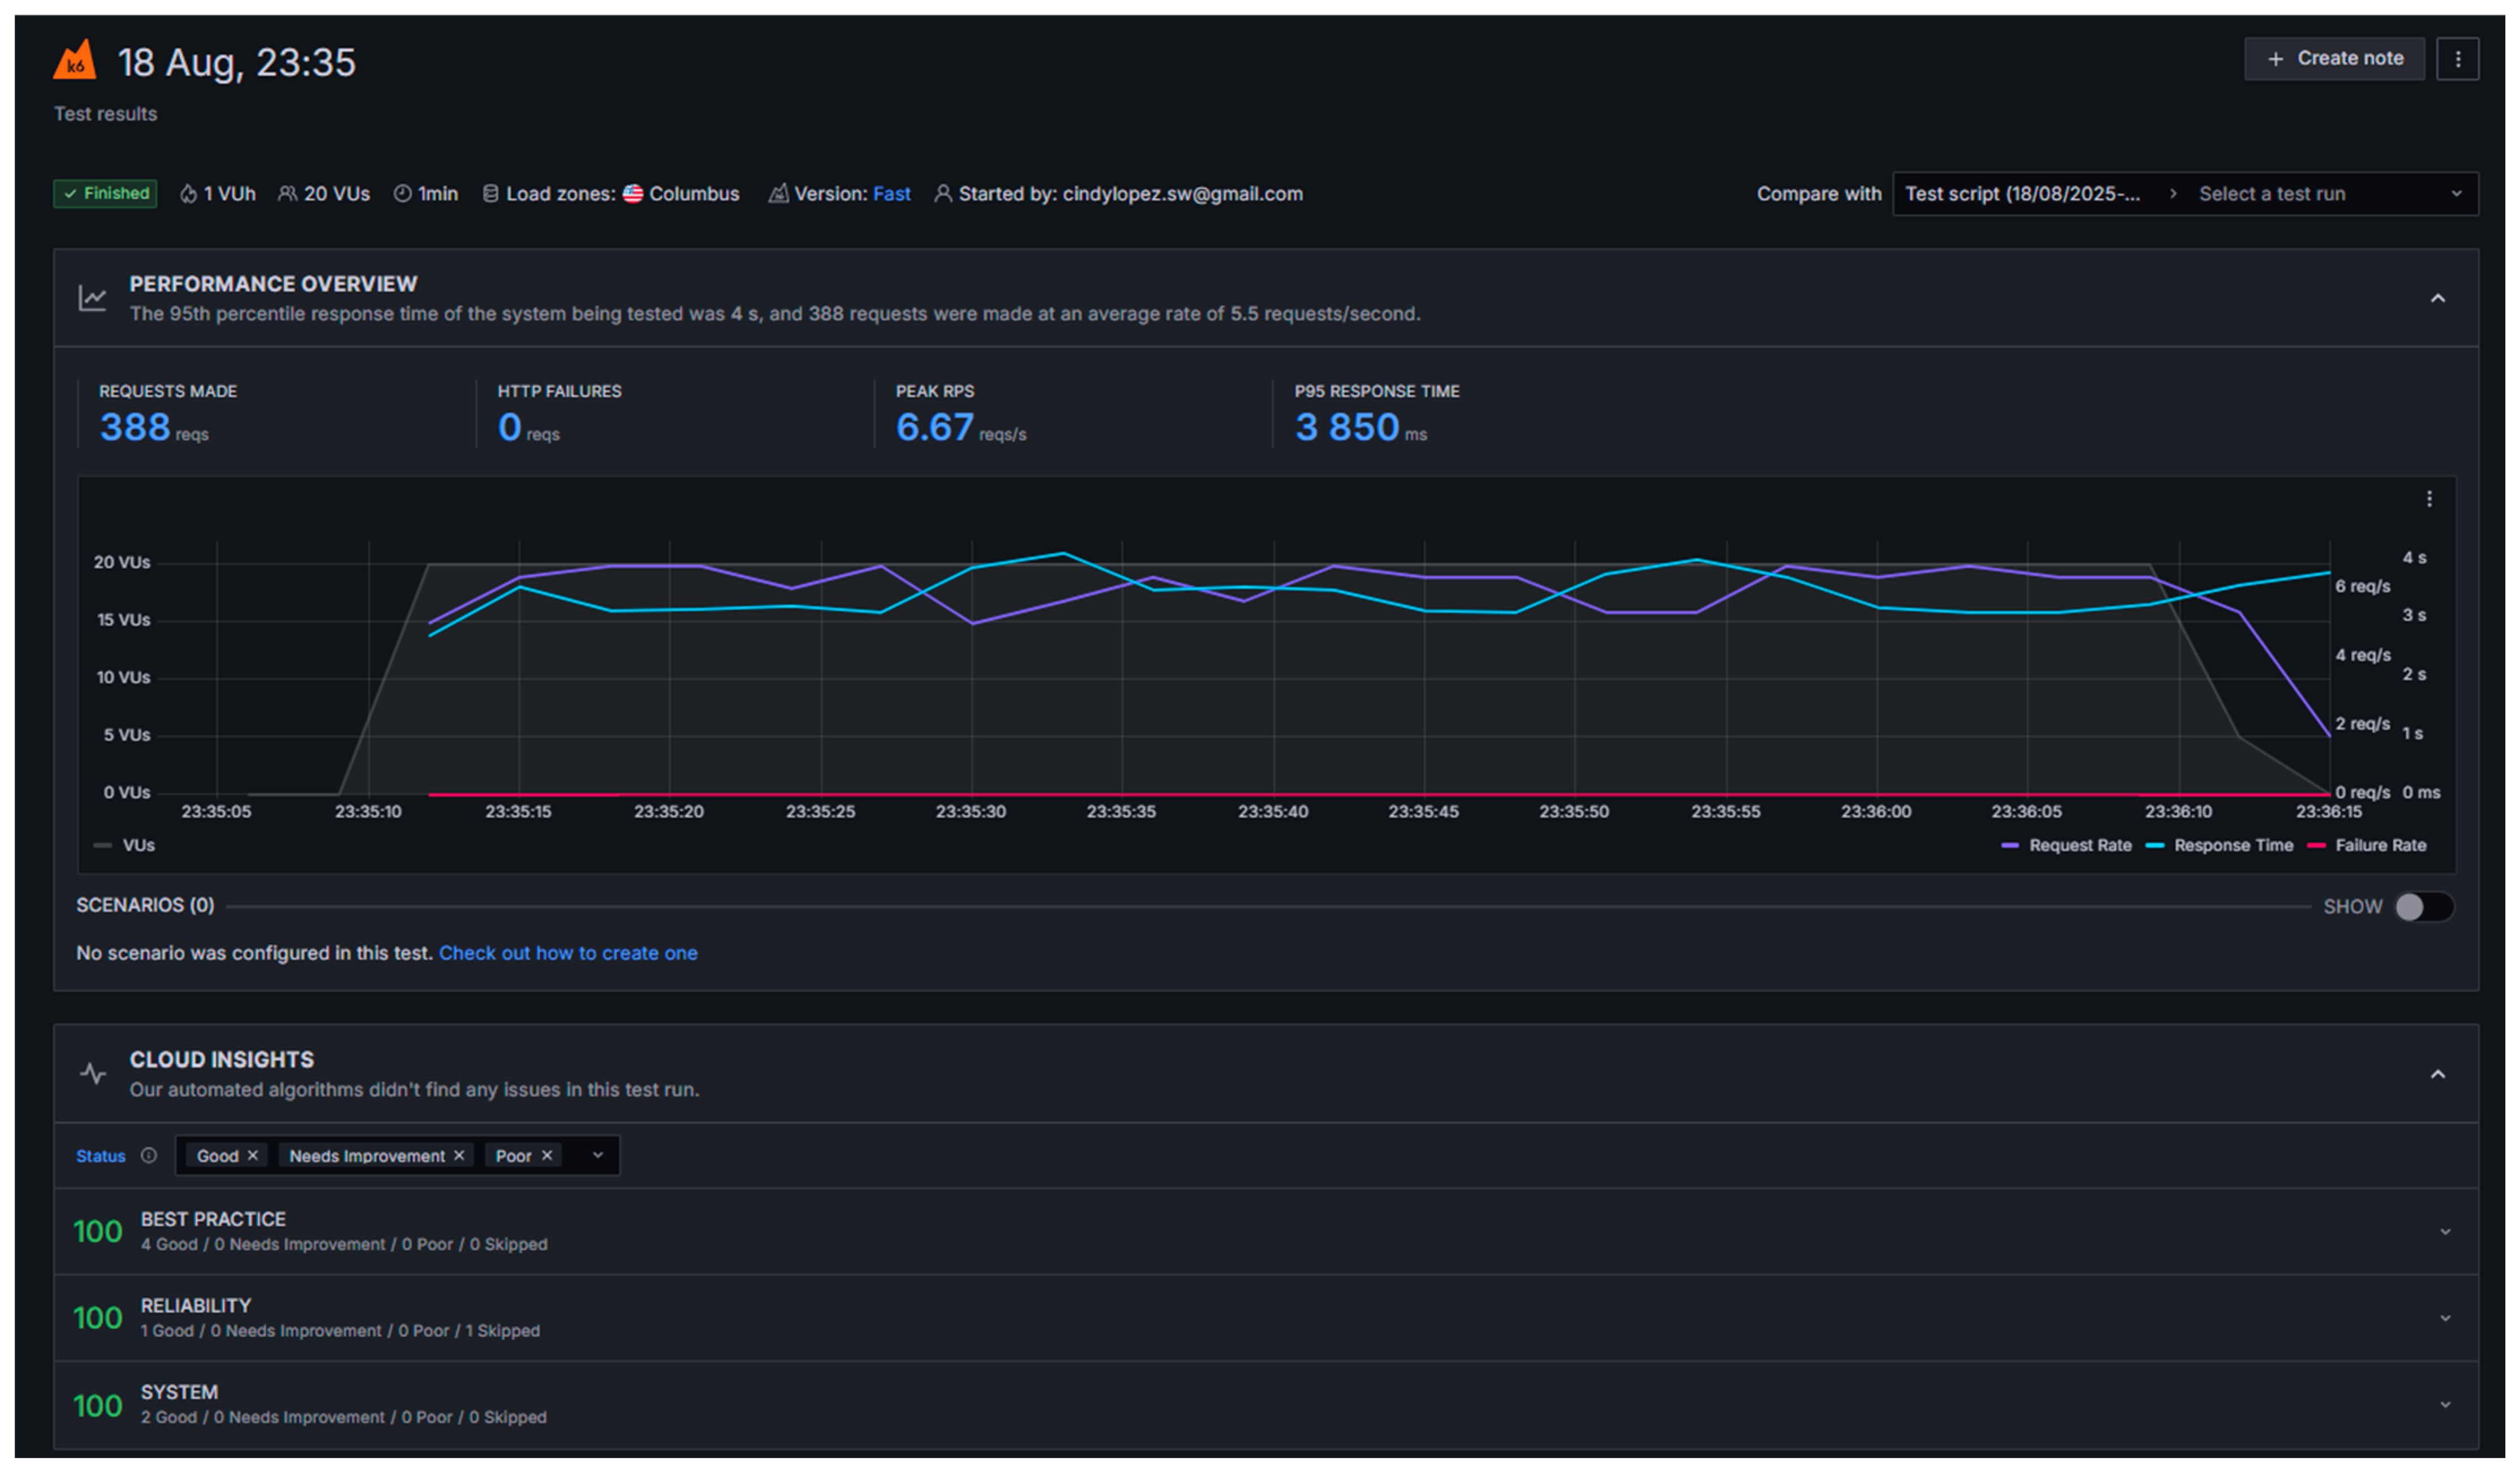Open the three-dot menu beside Create note
Screen dimensions: 2520x1476
click(2457, 59)
